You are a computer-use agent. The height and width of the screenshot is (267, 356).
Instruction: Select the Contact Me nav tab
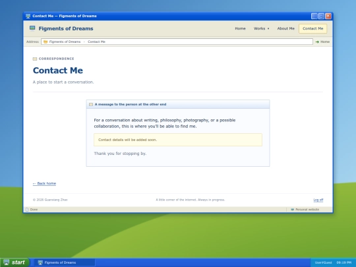pyautogui.click(x=313, y=28)
